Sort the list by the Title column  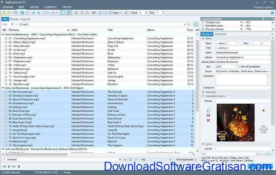click(110, 30)
